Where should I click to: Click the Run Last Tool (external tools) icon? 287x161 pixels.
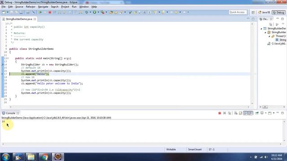coord(103,12)
